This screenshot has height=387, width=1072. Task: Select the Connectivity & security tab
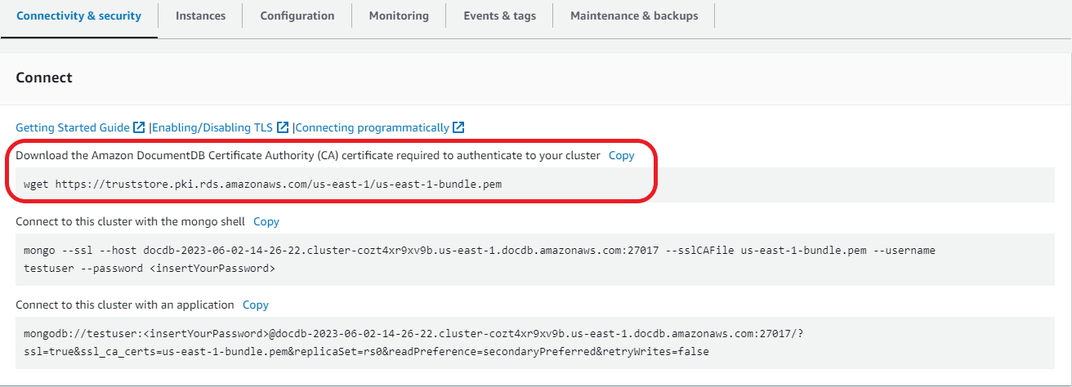coord(78,16)
